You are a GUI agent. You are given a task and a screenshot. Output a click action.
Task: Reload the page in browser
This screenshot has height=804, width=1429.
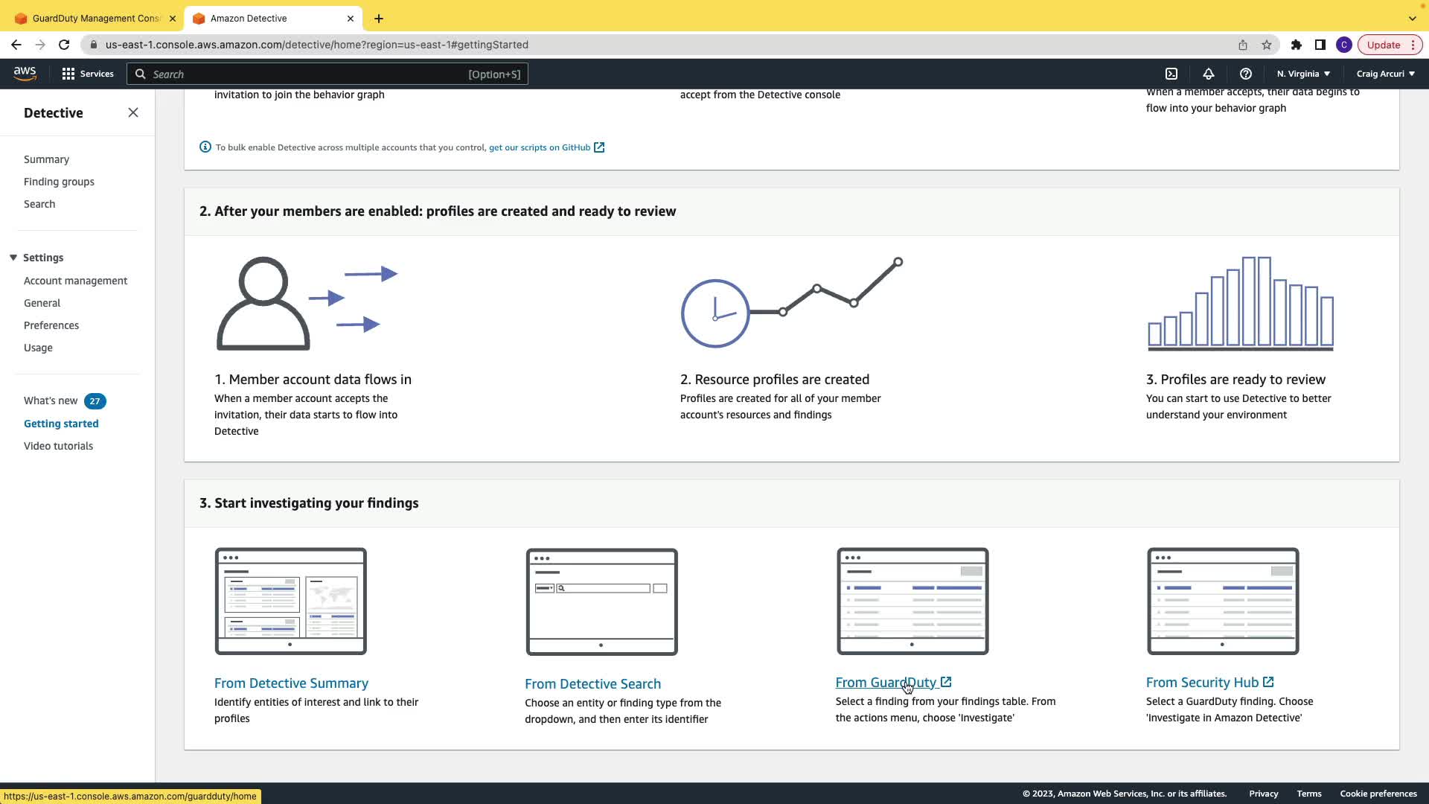click(64, 45)
